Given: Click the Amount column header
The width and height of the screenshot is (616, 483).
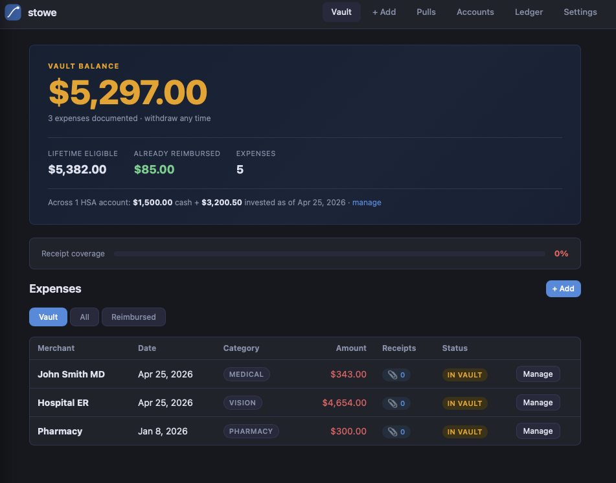Looking at the screenshot, I should (351, 348).
